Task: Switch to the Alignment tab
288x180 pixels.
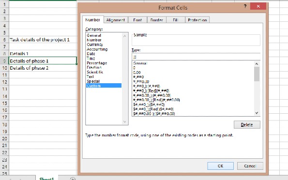Action: tap(116, 20)
